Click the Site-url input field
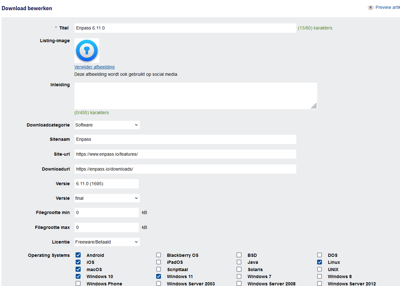400x286 pixels. (185, 154)
